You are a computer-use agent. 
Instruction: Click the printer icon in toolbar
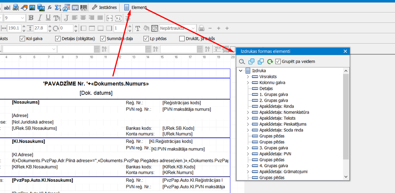point(201,28)
